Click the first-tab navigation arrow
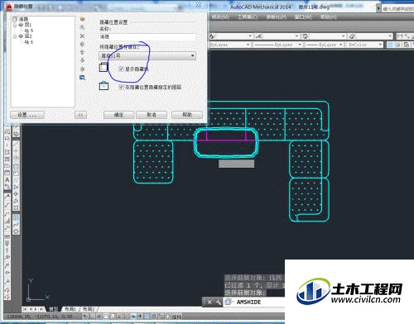The height and width of the screenshot is (324, 414). coord(25,309)
